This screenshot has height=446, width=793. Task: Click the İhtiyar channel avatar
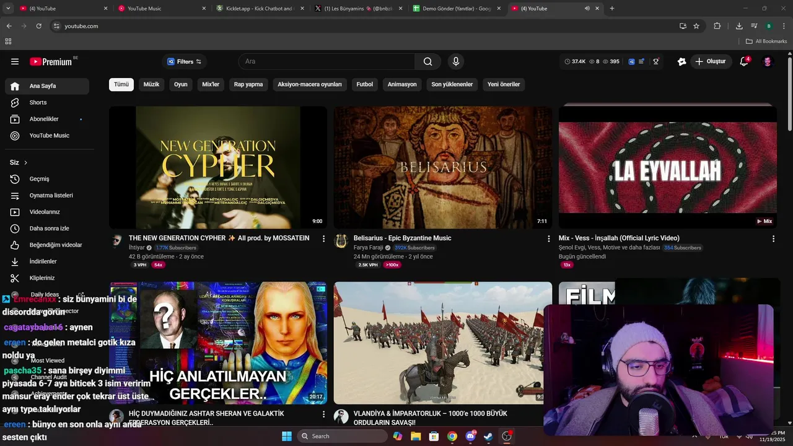point(116,241)
